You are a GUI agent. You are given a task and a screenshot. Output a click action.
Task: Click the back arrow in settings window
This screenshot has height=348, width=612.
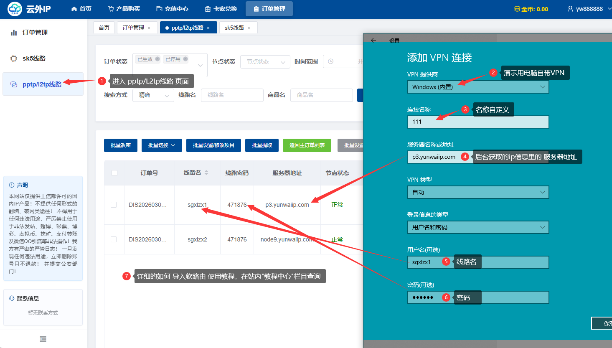click(x=373, y=41)
